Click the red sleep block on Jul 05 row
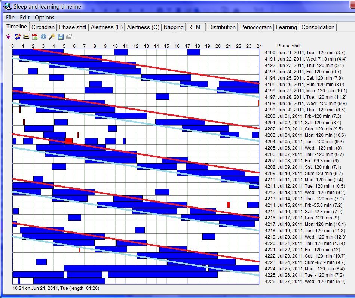Viewport: 355px width, 298px height. [69, 141]
